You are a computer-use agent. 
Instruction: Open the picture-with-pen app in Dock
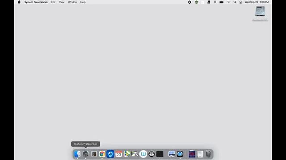click(x=135, y=154)
